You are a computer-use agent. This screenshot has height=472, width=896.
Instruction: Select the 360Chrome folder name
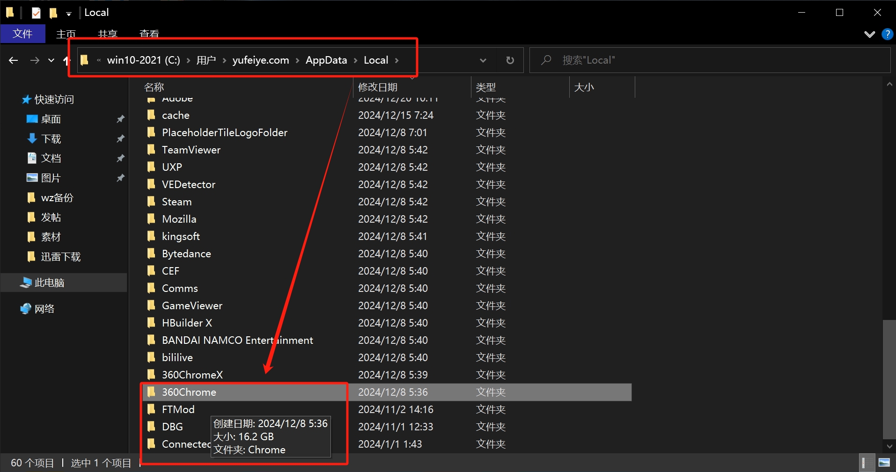pos(189,392)
